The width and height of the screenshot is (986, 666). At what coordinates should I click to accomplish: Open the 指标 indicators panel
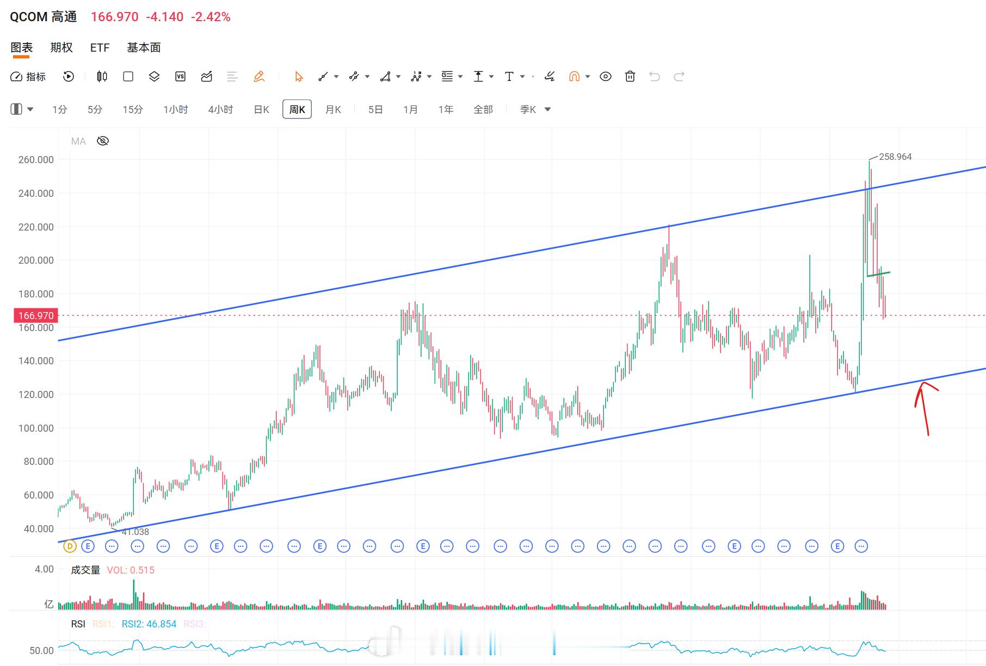pyautogui.click(x=28, y=77)
